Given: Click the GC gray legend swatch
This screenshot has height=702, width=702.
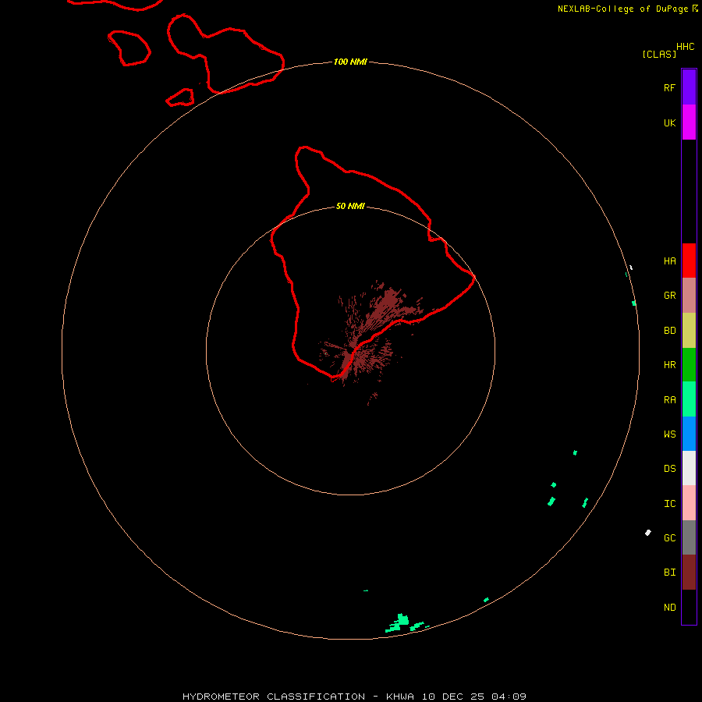Looking at the screenshot, I should (x=689, y=537).
